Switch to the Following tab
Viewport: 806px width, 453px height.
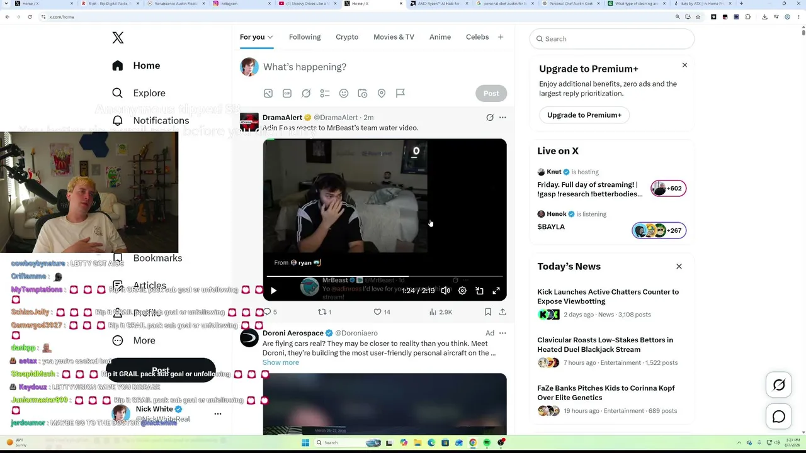tap(305, 37)
